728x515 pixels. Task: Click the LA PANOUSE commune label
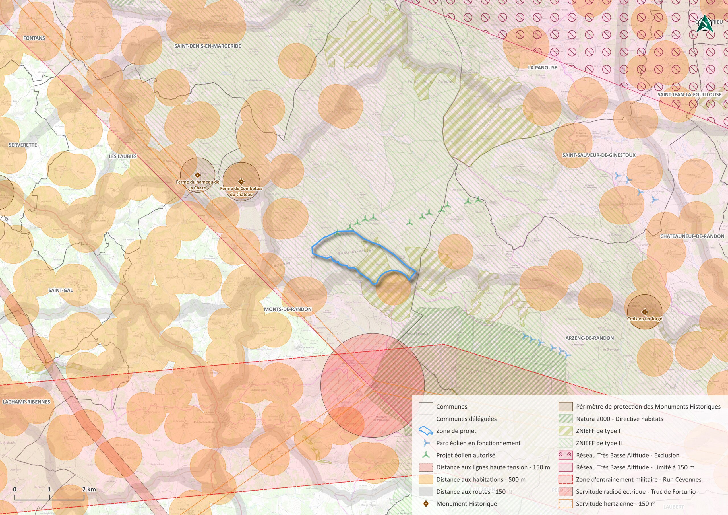pos(542,68)
